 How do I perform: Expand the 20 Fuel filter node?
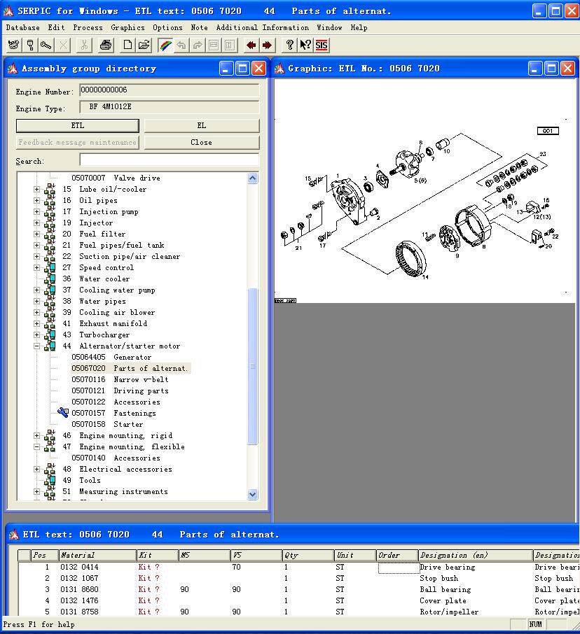tap(37, 234)
